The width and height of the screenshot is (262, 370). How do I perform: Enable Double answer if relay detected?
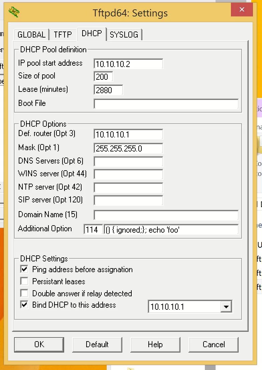[x=24, y=293]
